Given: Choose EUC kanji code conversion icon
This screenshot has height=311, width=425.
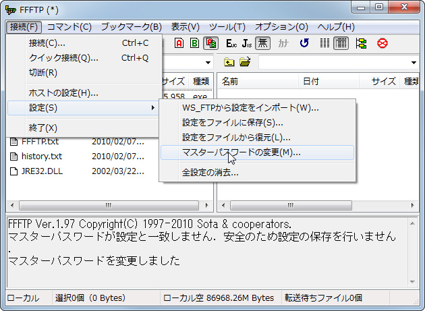Looking at the screenshot, I should pyautogui.click(x=231, y=43).
